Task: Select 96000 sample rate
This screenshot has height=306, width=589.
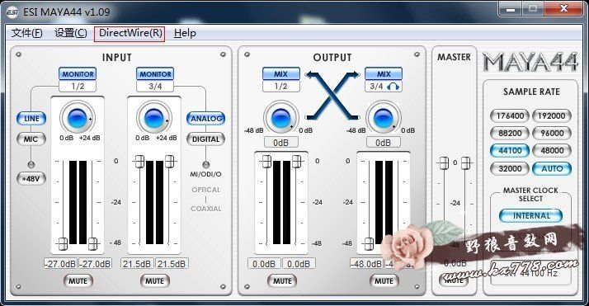Action: point(551,134)
